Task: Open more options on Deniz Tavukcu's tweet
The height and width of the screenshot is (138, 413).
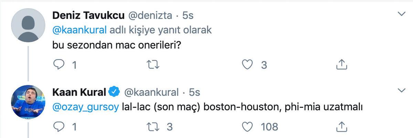Action: tap(401, 14)
